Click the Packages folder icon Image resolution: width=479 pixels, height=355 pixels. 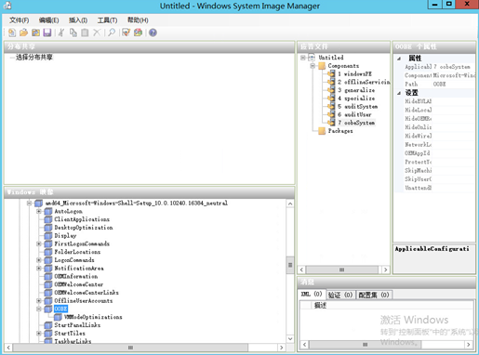click(x=322, y=131)
